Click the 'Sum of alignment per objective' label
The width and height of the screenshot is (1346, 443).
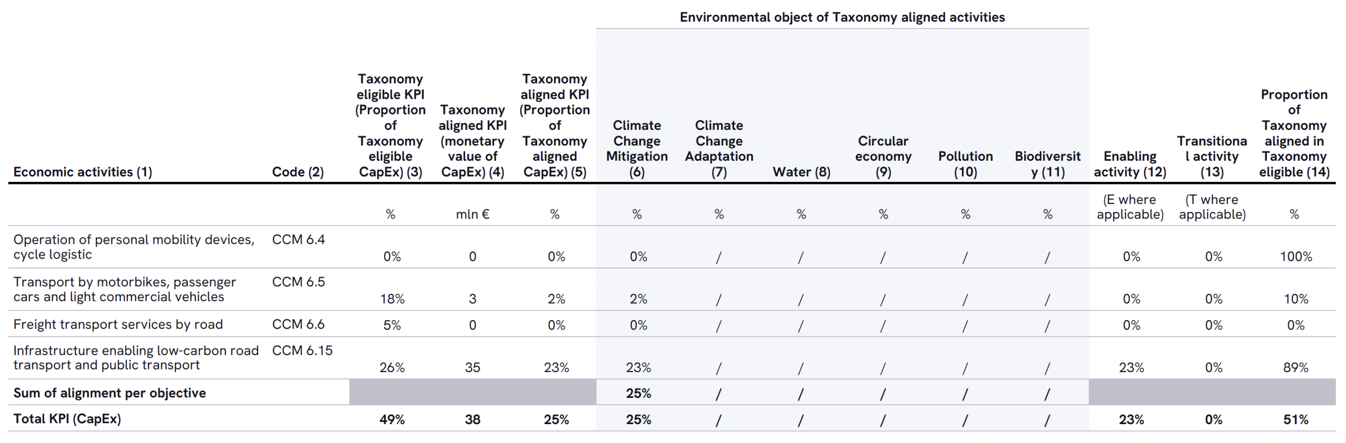tap(109, 393)
